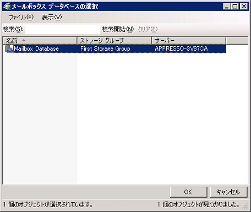
Task: Sort list by ストレージ グループ column header
Action: 114,40
